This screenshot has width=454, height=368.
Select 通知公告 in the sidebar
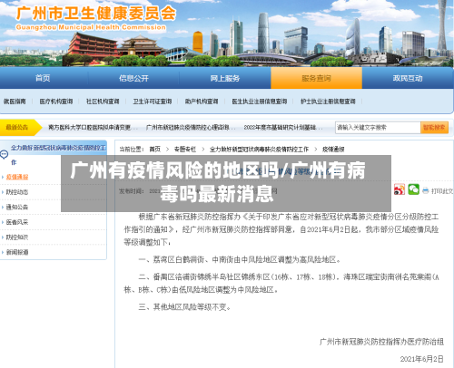point(17,207)
